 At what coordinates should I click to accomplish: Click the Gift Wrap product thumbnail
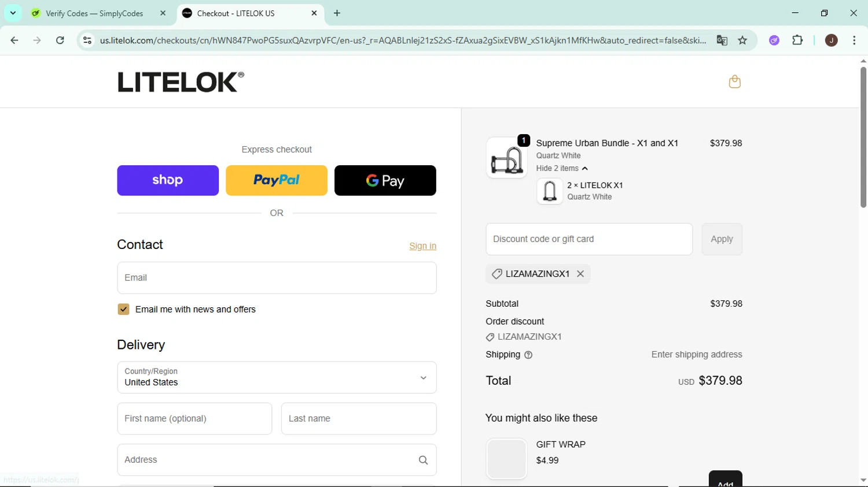(x=506, y=459)
